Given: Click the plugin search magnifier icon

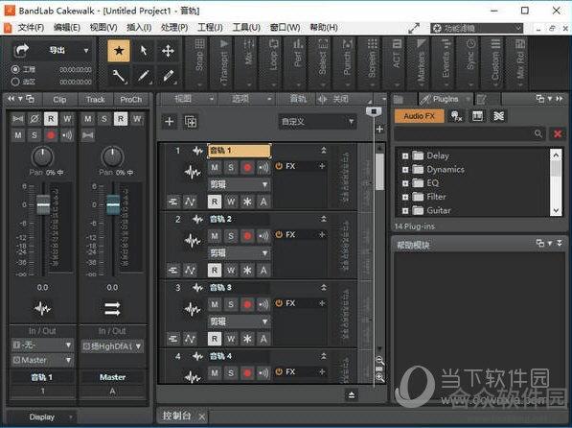Looking at the screenshot, I should (538, 133).
